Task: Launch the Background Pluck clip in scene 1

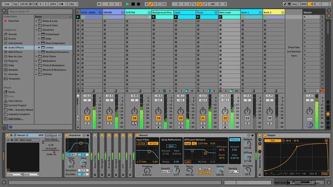Action: [x=153, y=17]
